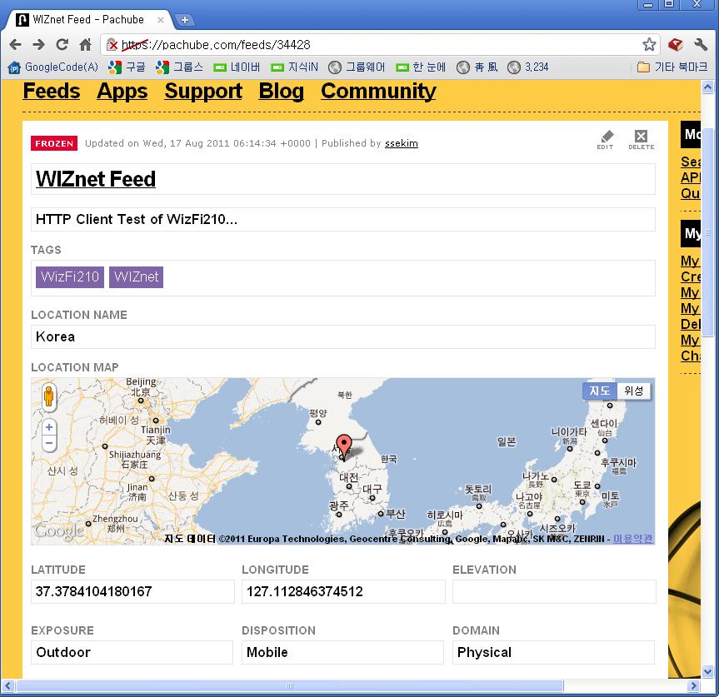Image resolution: width=719 pixels, height=697 pixels.
Task: Click the Exposure field showing Outdoor
Action: (132, 653)
